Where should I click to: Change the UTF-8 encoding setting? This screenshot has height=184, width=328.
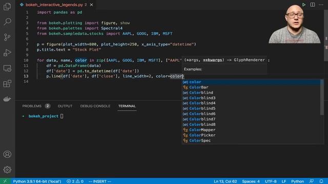coord(271,181)
